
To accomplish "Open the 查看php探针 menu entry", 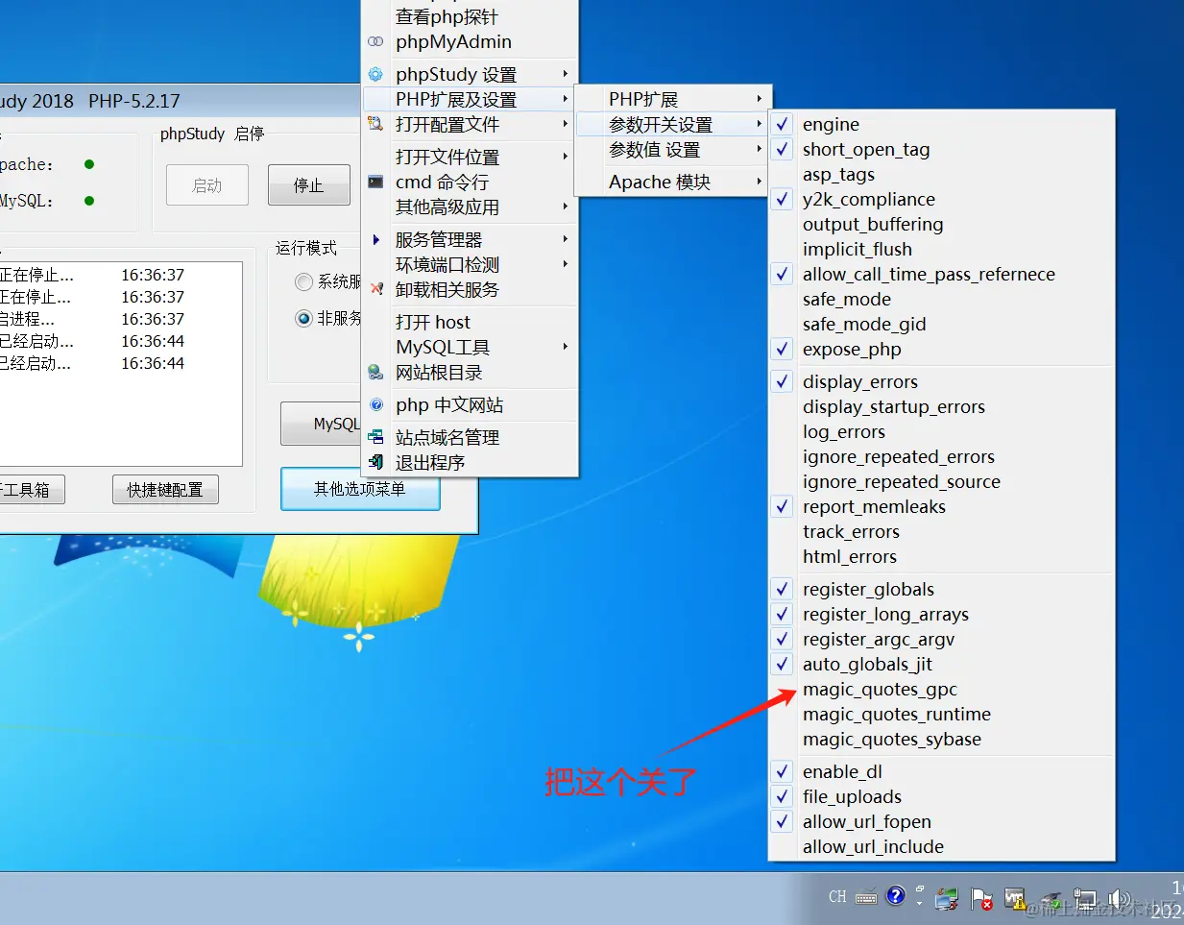I will click(470, 16).
